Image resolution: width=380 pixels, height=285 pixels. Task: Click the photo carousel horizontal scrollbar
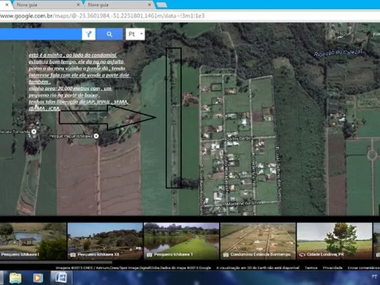click(x=56, y=262)
